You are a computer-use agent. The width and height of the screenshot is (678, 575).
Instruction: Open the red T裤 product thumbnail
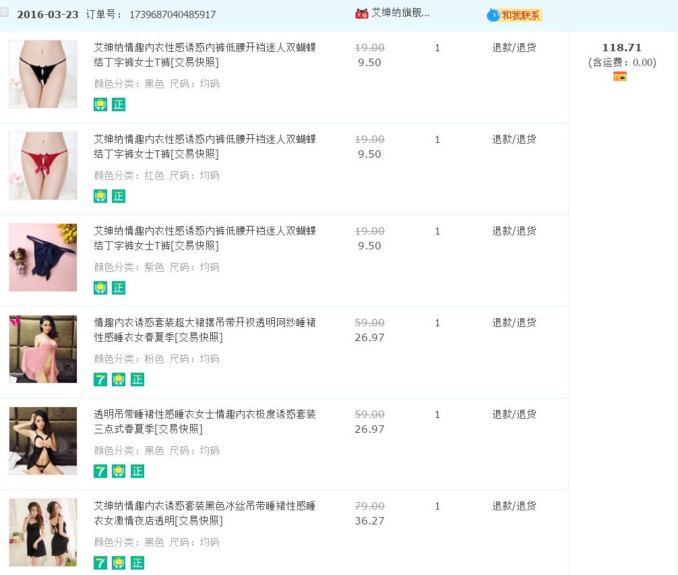tap(43, 166)
